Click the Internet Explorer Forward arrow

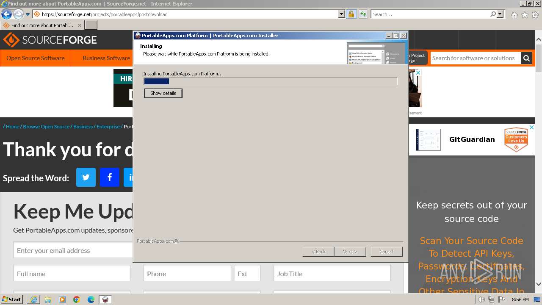coord(18,14)
